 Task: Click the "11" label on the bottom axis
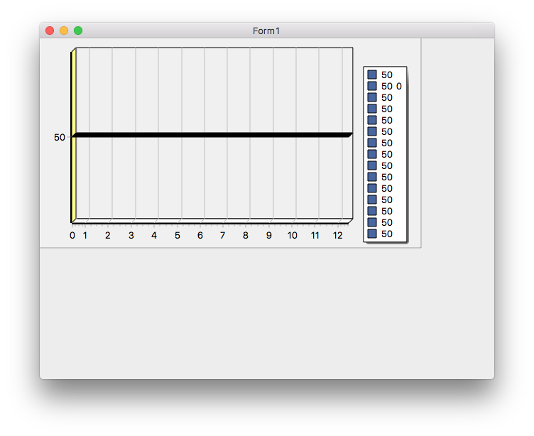click(315, 235)
